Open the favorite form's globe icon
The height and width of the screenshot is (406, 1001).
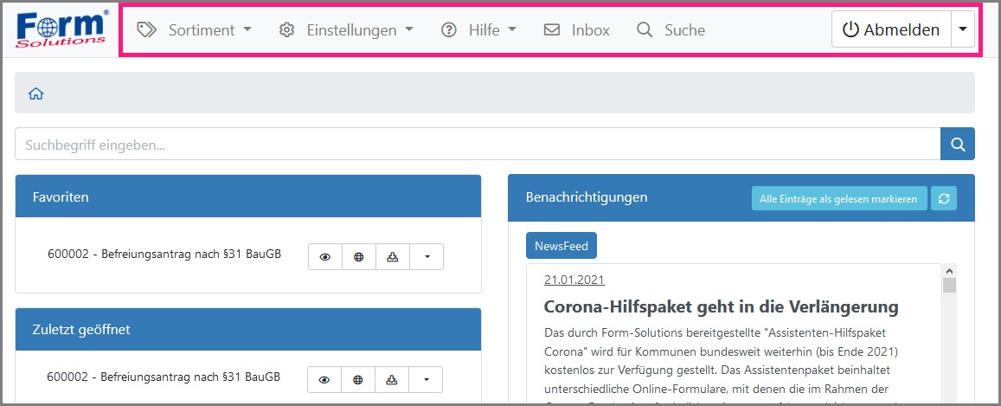pyautogui.click(x=359, y=257)
